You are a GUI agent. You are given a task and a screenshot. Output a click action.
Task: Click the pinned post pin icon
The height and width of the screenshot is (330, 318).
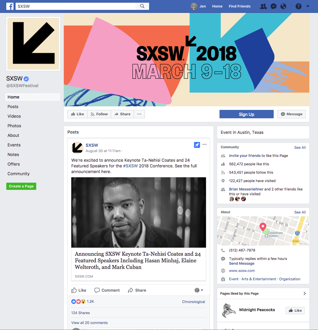pos(197,145)
